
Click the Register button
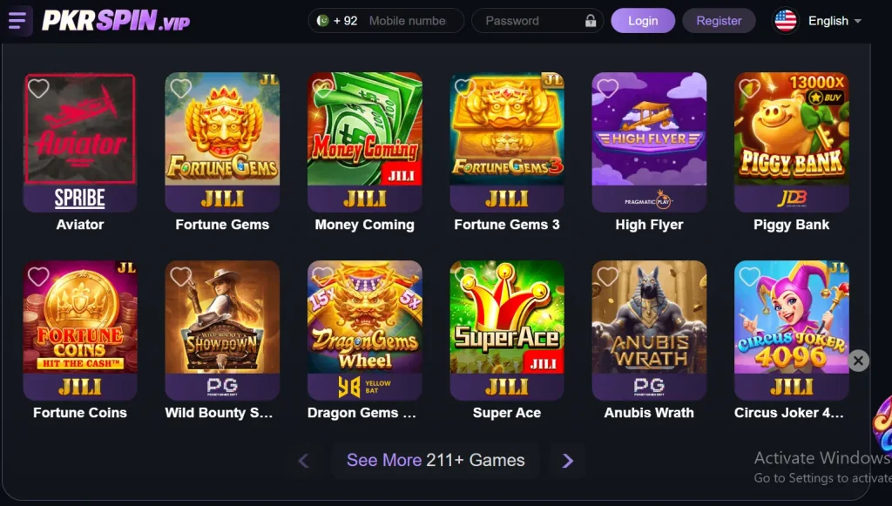(x=719, y=21)
